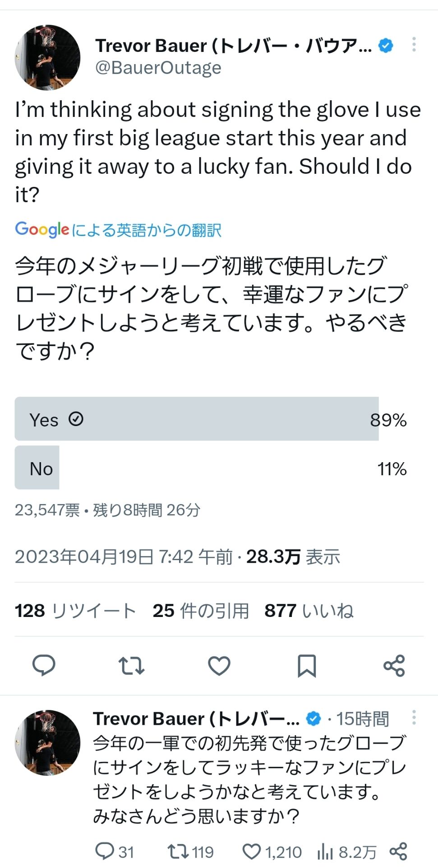Tap the retweet icon under main tweet
438x867 pixels.
(x=131, y=665)
